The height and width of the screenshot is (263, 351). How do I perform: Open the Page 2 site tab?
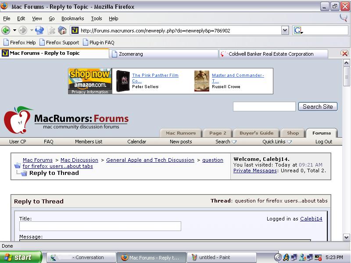pos(218,133)
